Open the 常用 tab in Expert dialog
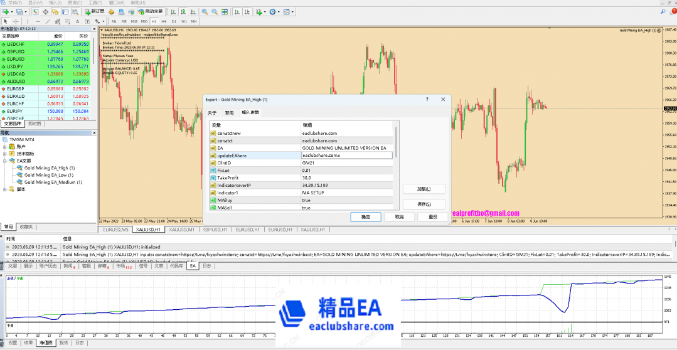This screenshot has width=677, height=350. 229,112
